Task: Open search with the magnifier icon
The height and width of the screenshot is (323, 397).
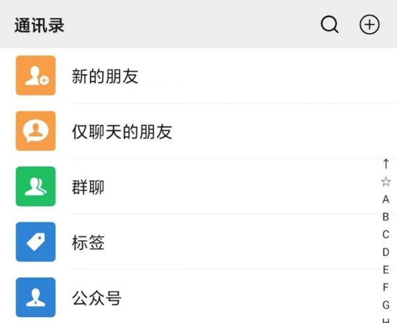Action: [x=330, y=25]
